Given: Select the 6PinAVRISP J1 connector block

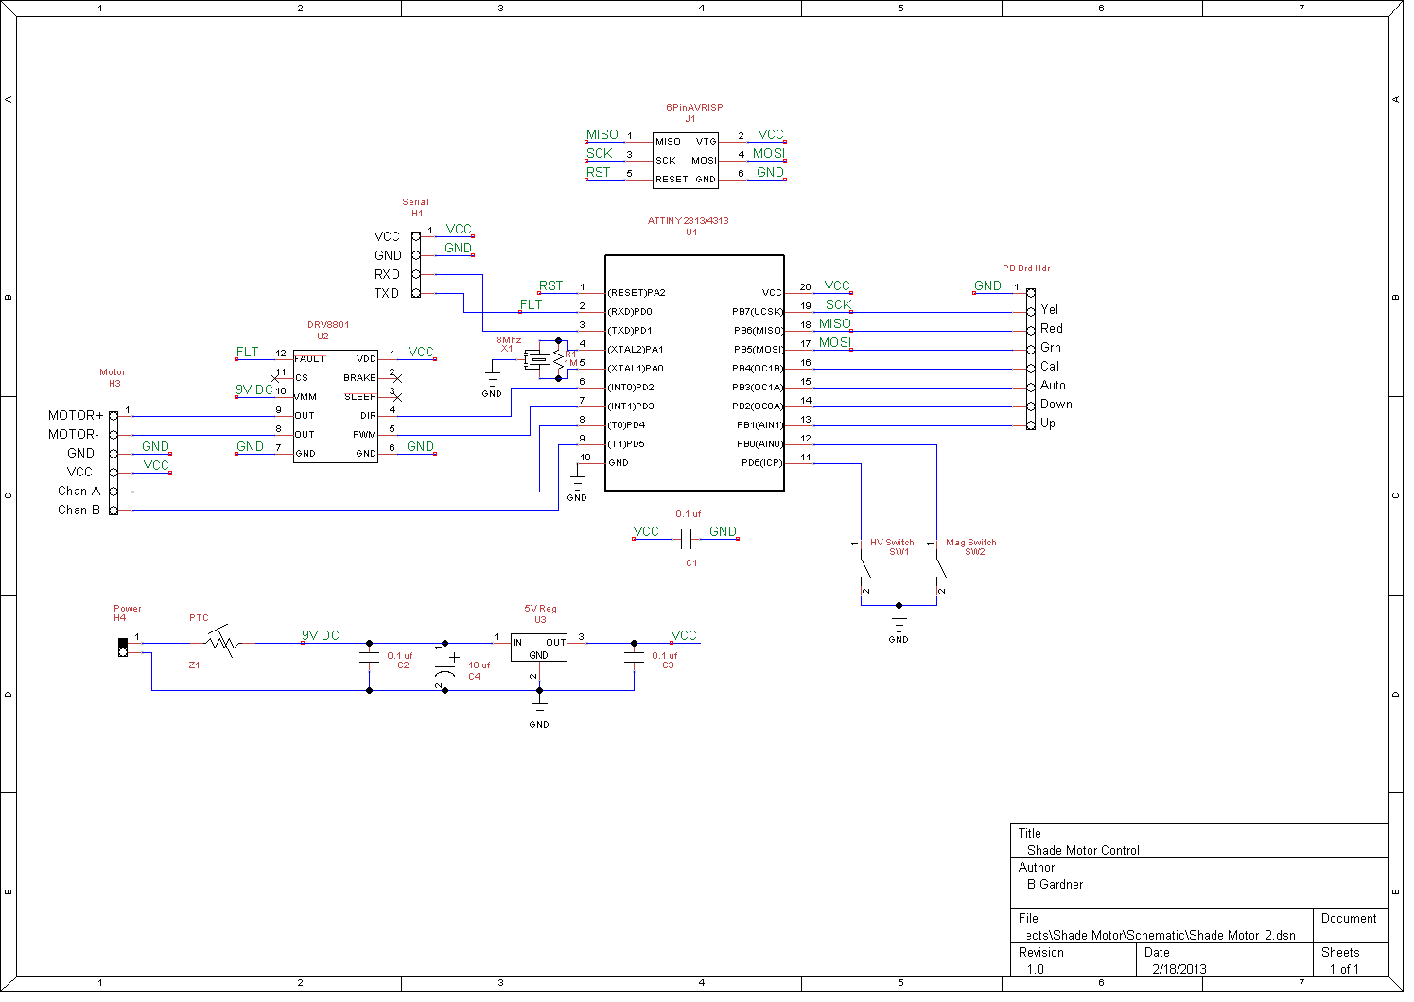Looking at the screenshot, I should (686, 160).
